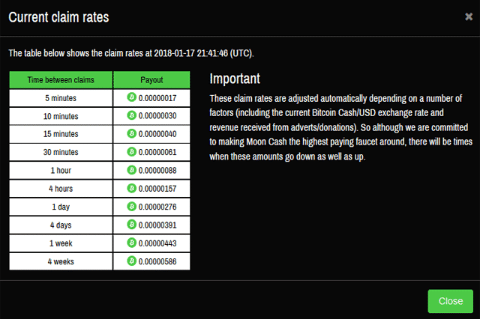Click the Time between claims column header
The height and width of the screenshot is (319, 480).
[61, 79]
